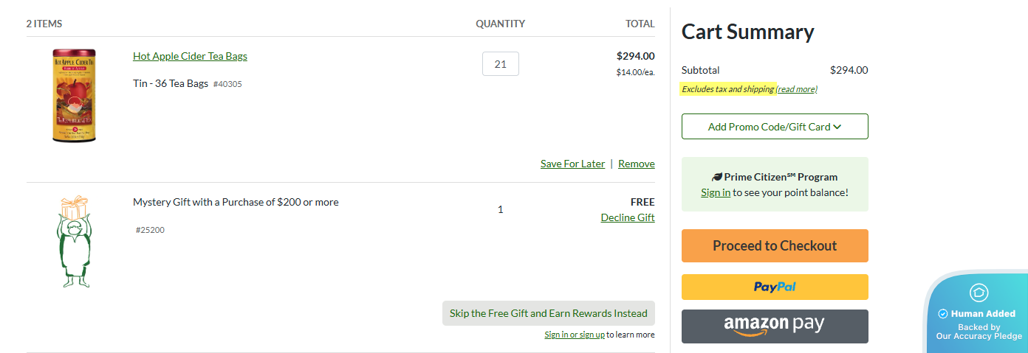Viewport: 1028px width, 353px height.
Task: Open the read more link about tax and shipping
Action: (x=796, y=89)
